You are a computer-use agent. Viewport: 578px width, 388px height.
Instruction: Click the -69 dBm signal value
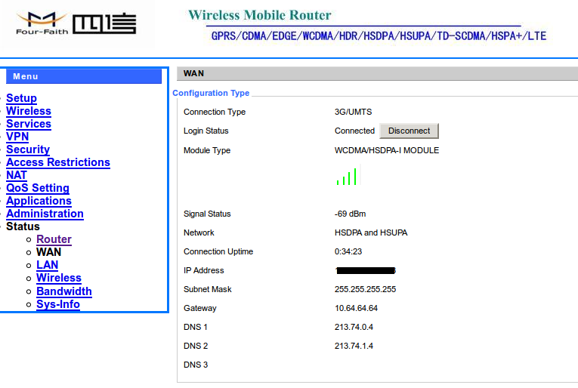point(350,214)
